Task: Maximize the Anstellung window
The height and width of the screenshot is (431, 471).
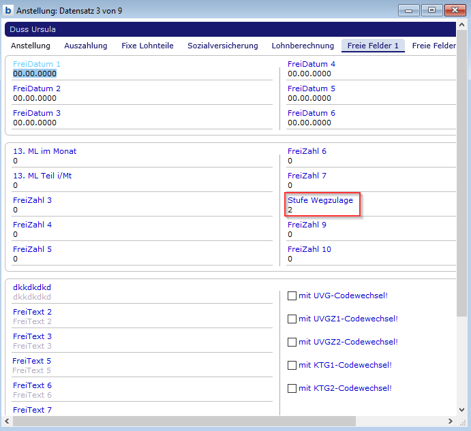Action: [431, 10]
